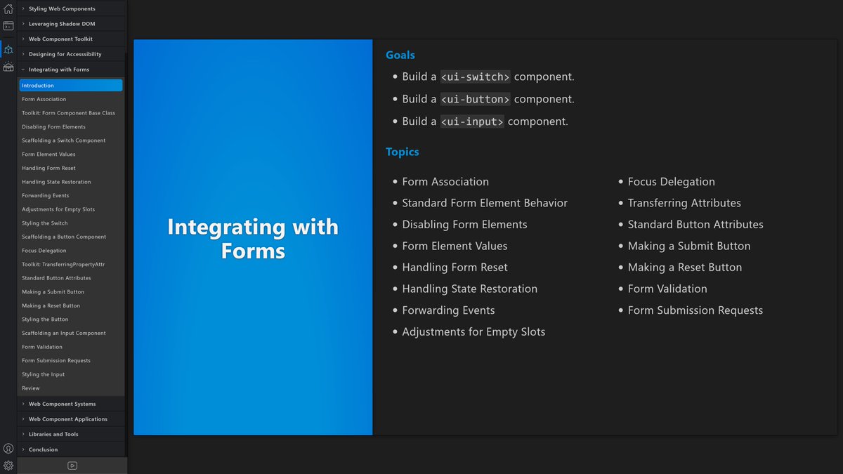Open Standard Button Attributes lesson in sidebar
Viewport: 843px width, 474px height.
click(71, 278)
